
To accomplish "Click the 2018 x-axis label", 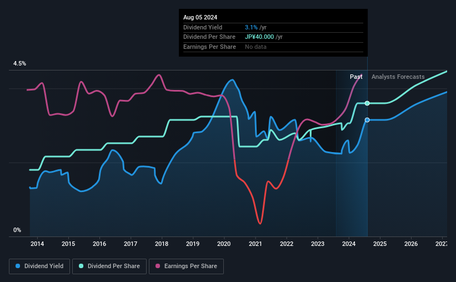I will (x=162, y=244).
